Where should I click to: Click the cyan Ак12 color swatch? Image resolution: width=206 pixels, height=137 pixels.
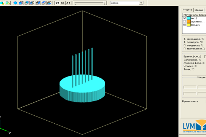coord(189,18)
